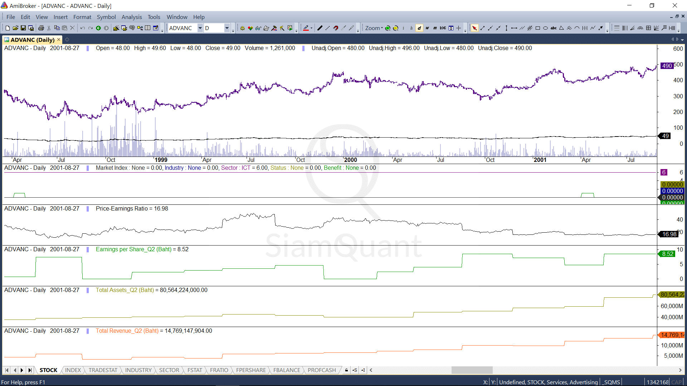Select the rectangle drawing tool
This screenshot has width=687, height=386.
[537, 28]
